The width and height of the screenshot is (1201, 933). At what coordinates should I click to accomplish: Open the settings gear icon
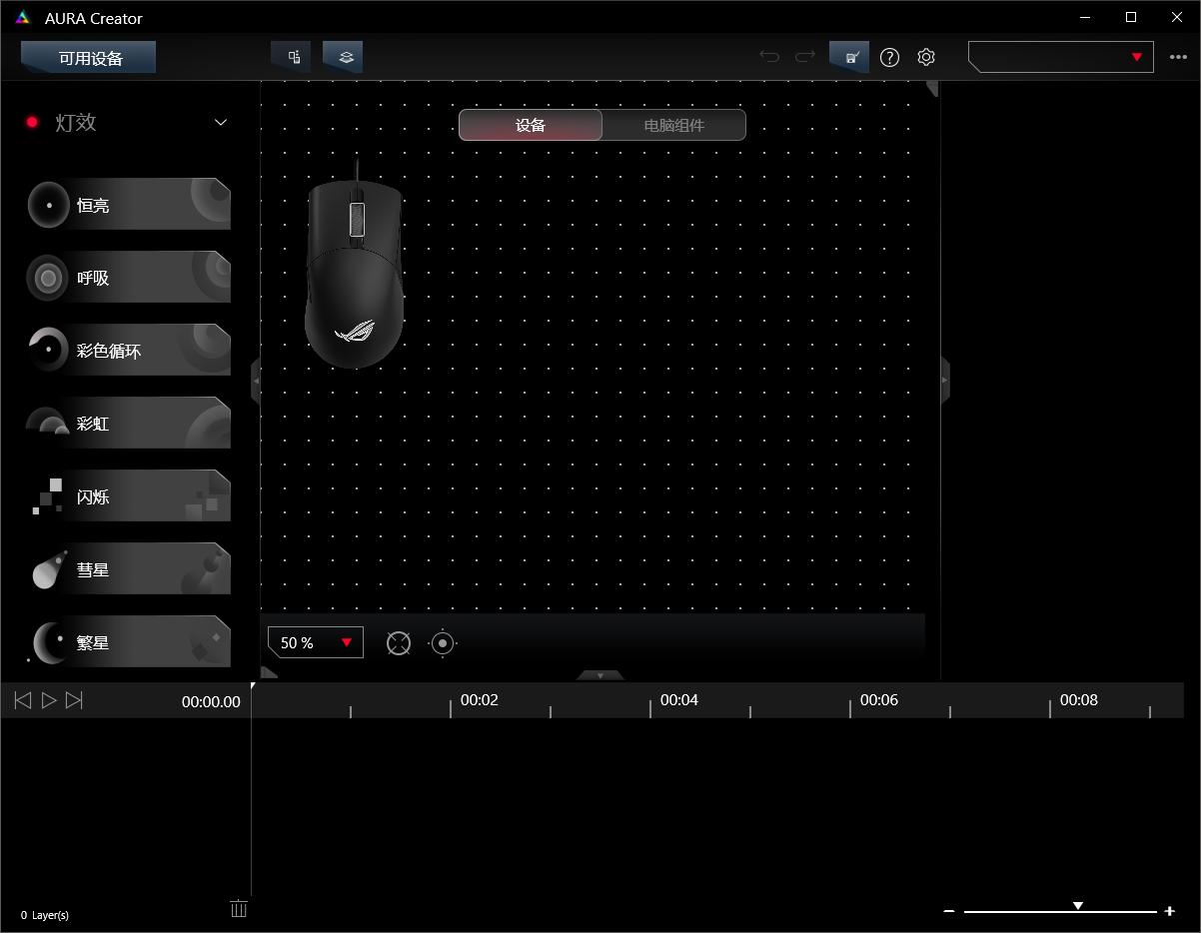point(926,57)
